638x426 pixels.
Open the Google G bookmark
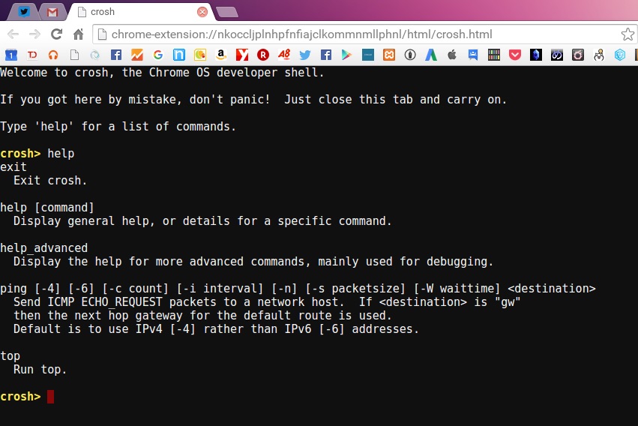click(158, 55)
